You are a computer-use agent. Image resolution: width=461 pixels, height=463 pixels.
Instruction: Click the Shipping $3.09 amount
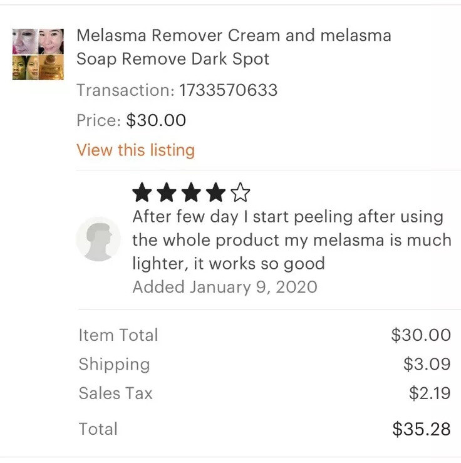coord(427,364)
